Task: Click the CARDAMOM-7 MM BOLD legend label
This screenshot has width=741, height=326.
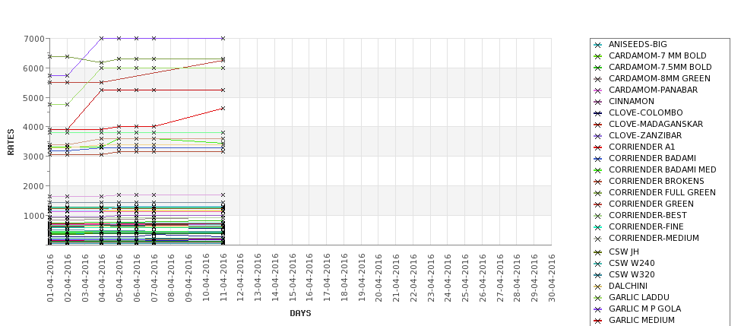Action: [x=657, y=55]
